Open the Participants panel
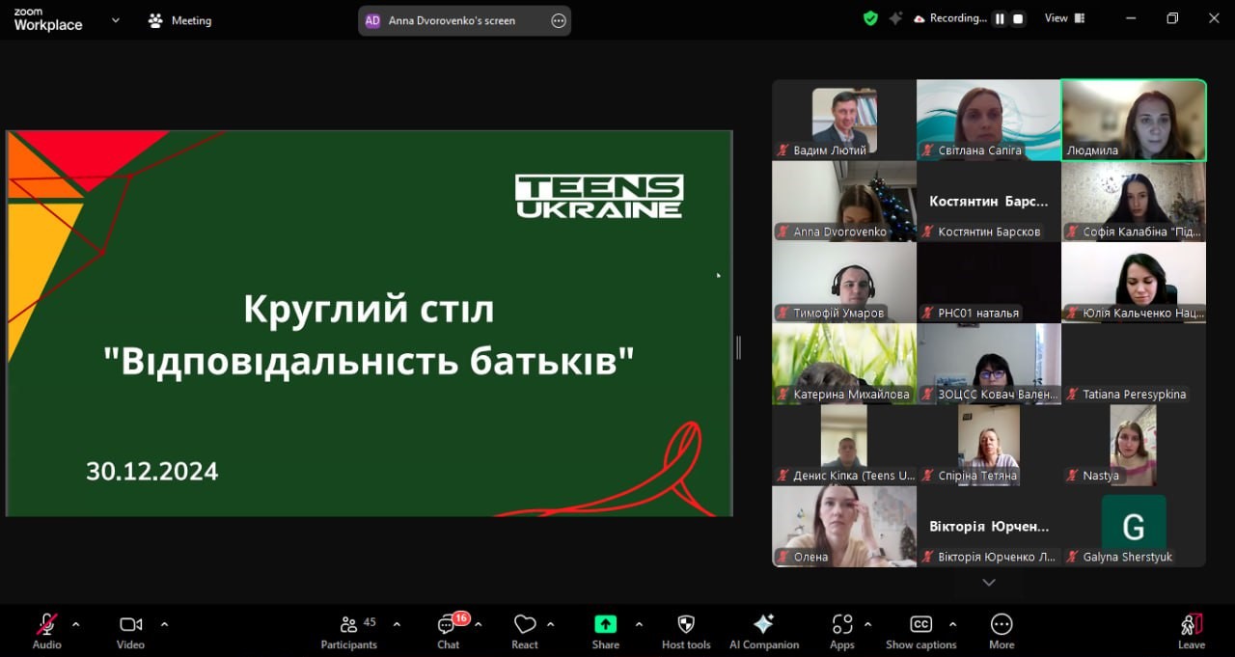This screenshot has width=1235, height=657. click(349, 625)
